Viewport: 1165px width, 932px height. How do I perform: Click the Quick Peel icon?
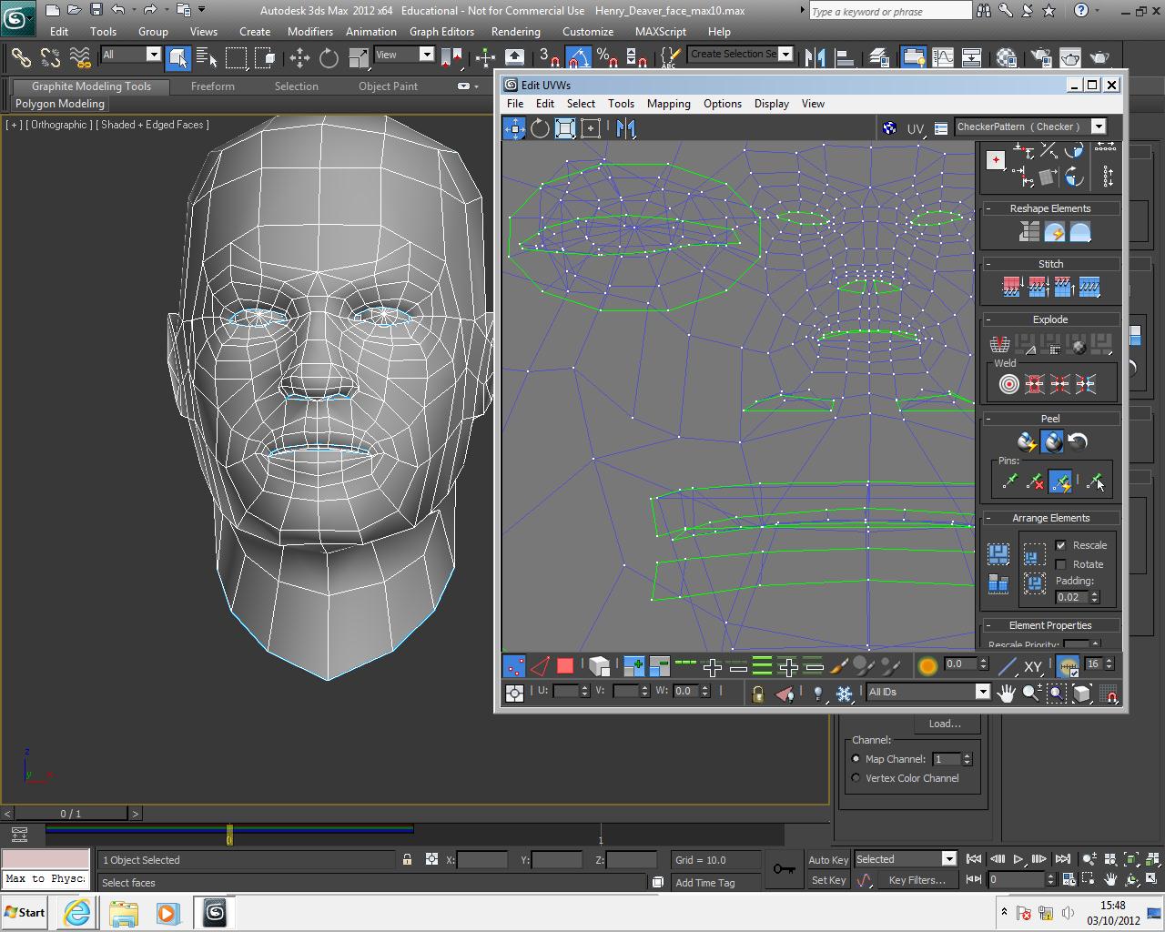[x=1027, y=442]
